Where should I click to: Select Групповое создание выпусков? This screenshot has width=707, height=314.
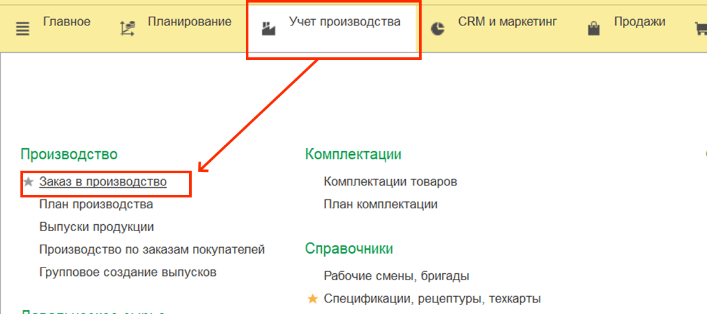[127, 273]
